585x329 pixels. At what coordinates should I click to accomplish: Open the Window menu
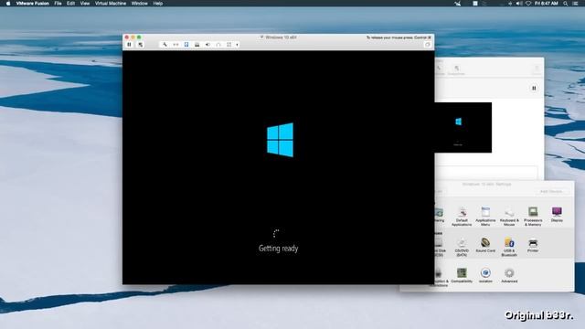[x=140, y=4]
